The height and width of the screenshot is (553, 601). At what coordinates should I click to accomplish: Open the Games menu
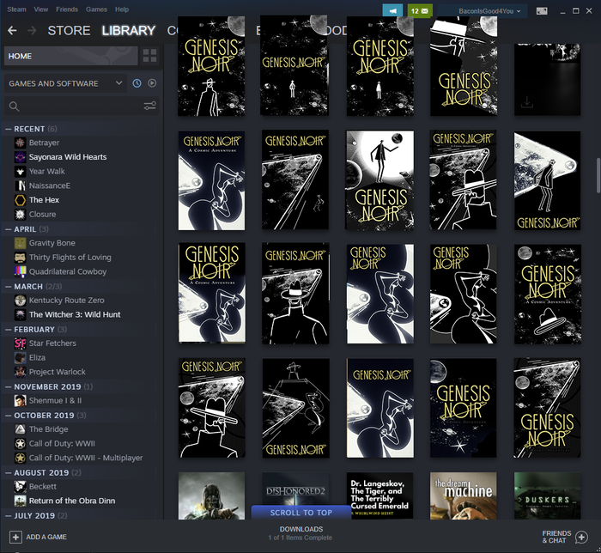pos(96,9)
